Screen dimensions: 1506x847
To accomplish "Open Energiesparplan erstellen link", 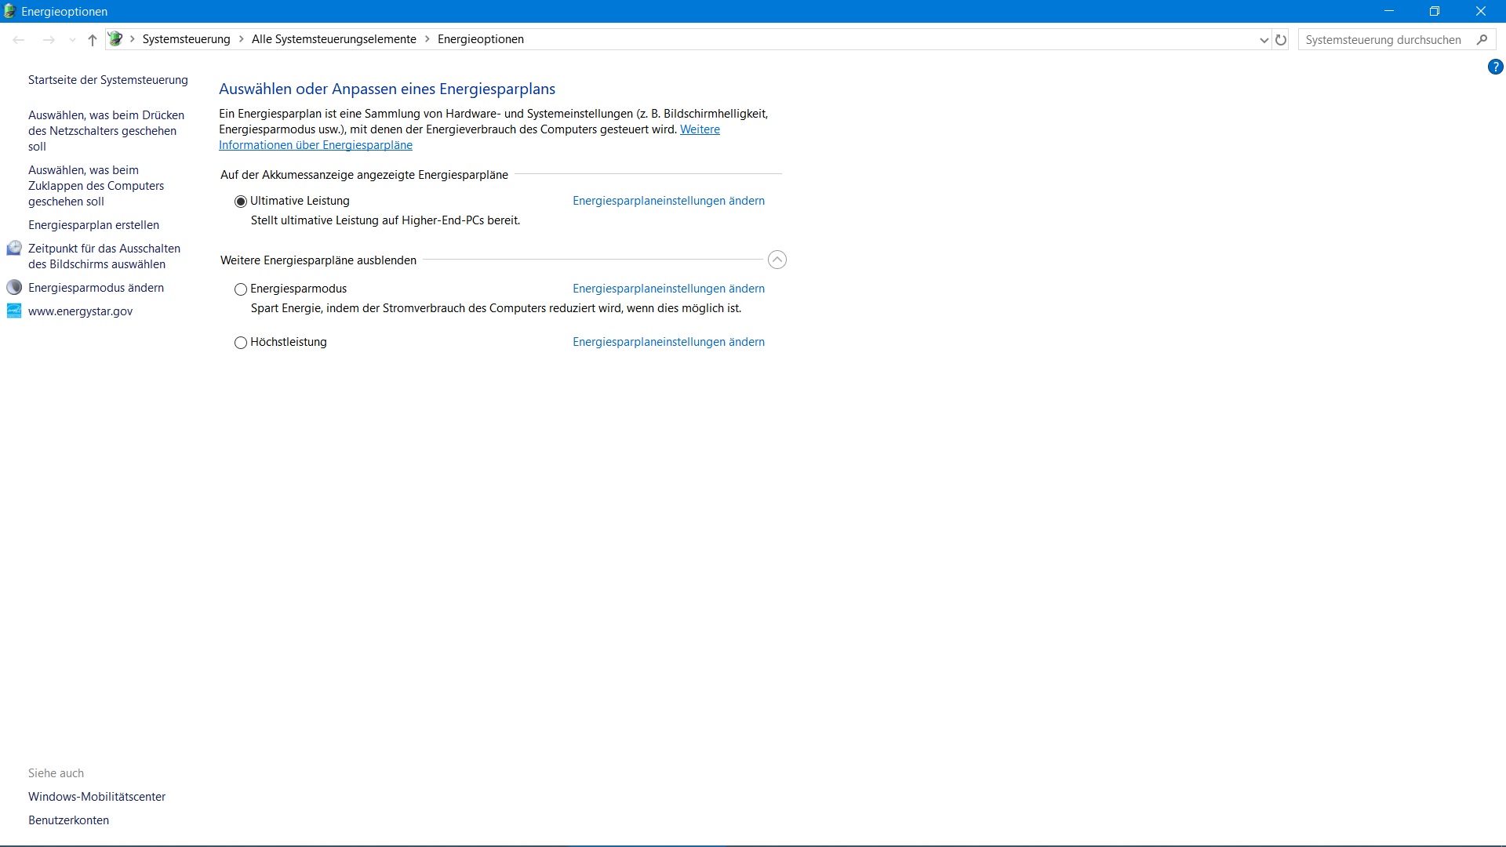I will (x=93, y=225).
